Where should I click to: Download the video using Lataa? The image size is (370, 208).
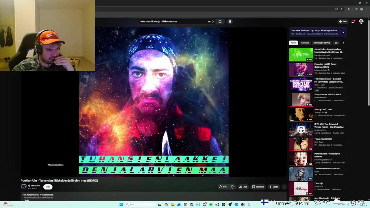[273, 187]
